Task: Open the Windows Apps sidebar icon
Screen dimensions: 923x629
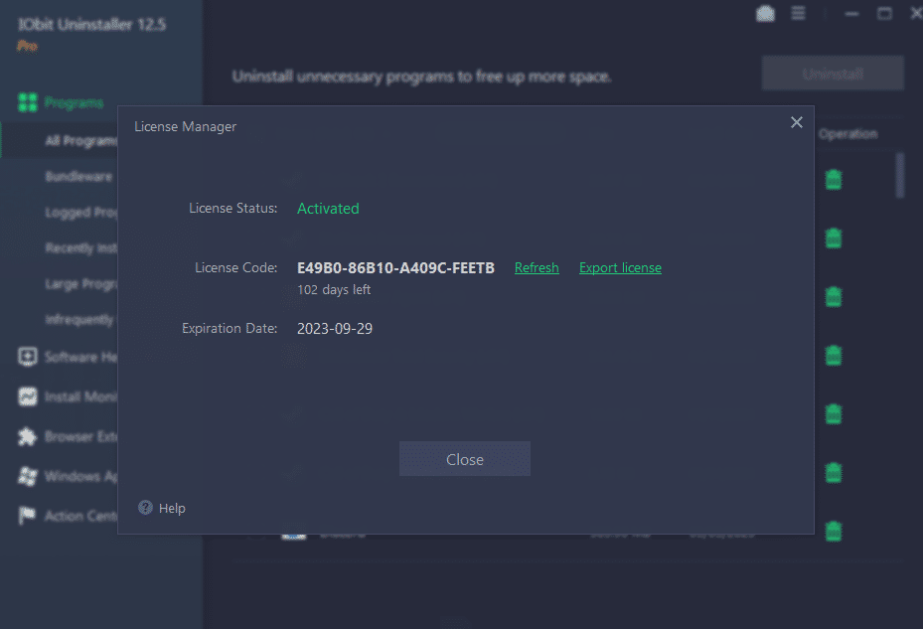Action: tap(28, 476)
